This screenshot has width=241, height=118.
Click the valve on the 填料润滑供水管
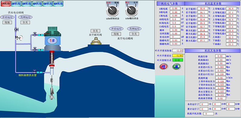click(x=34, y=72)
